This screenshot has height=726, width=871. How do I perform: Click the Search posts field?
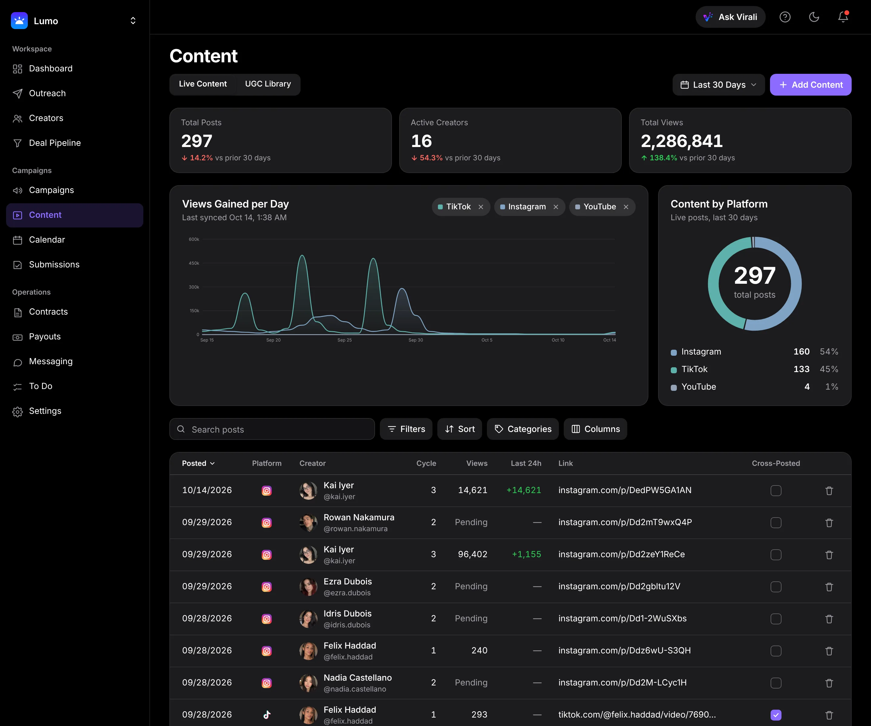(272, 429)
